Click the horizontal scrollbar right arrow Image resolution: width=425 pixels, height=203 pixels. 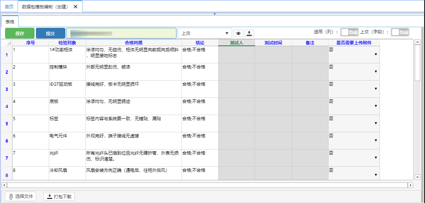coord(411,185)
